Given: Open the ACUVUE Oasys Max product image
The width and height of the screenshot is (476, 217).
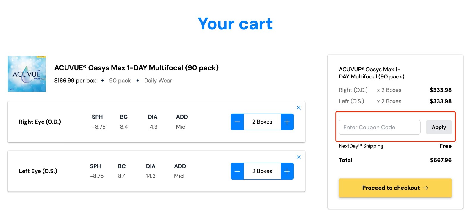Looking at the screenshot, I should pyautogui.click(x=26, y=73).
